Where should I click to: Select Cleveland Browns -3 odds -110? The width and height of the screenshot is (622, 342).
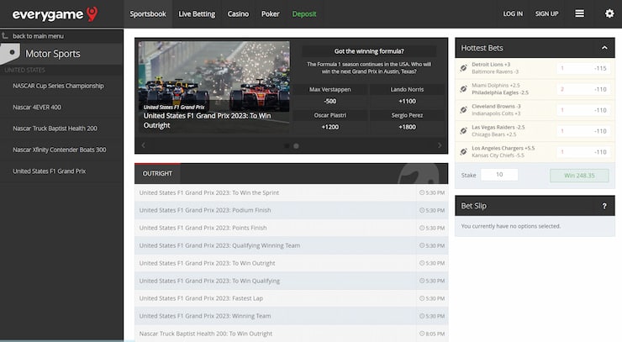[583, 110]
